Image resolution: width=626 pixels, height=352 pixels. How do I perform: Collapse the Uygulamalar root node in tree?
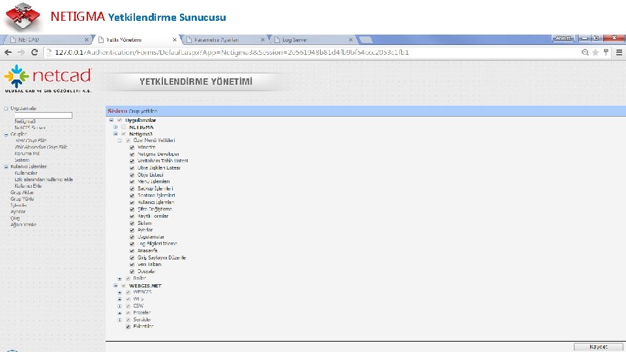[x=112, y=120]
